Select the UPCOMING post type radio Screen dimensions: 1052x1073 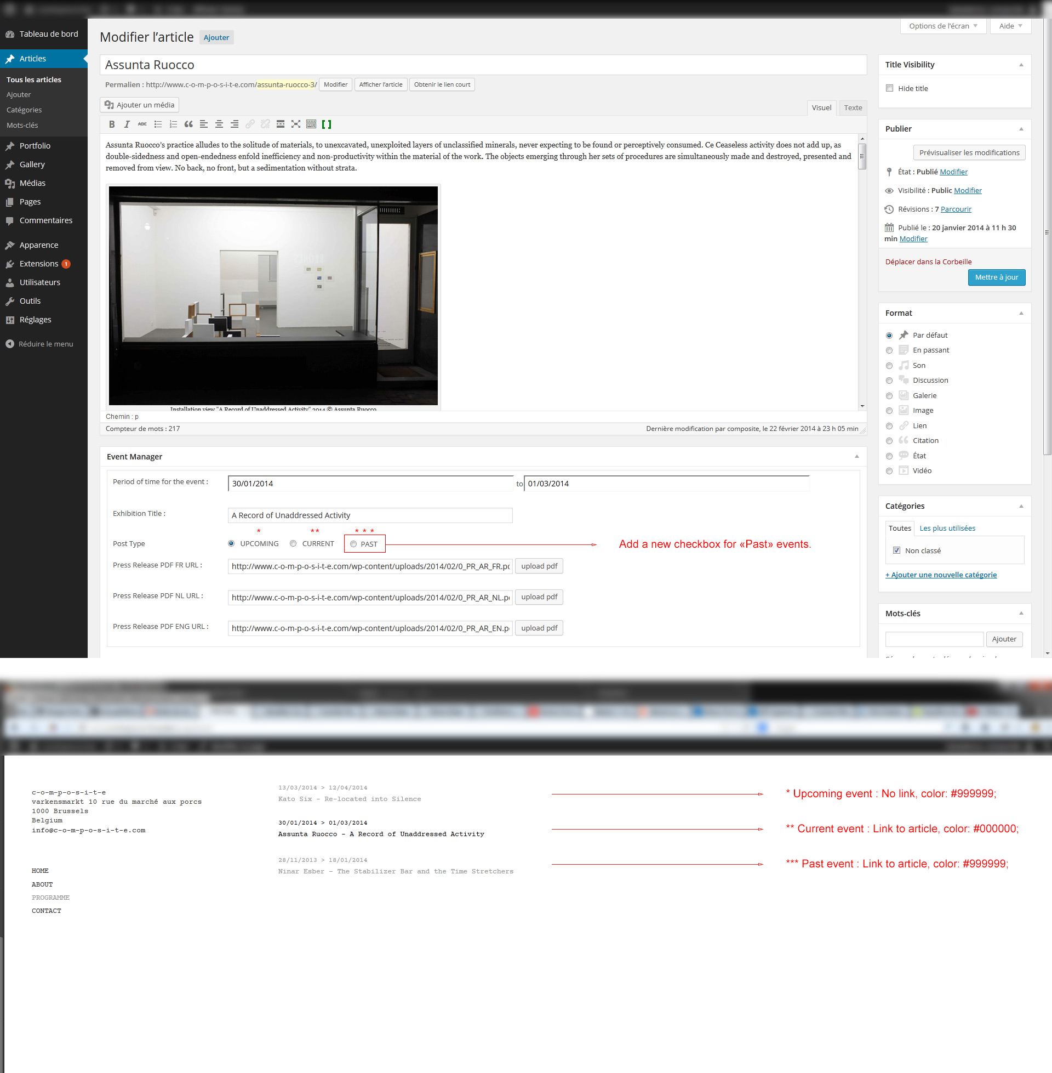click(x=231, y=543)
